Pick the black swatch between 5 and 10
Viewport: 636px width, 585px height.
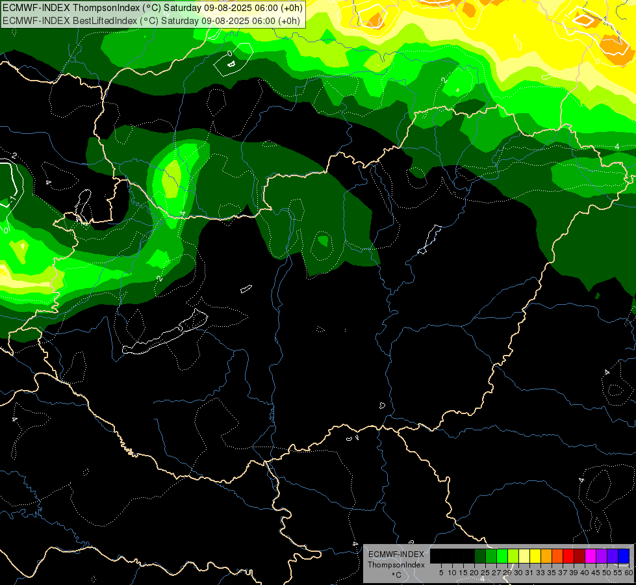(x=446, y=556)
